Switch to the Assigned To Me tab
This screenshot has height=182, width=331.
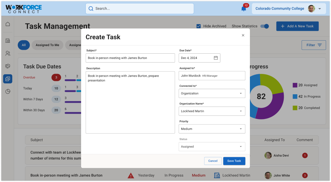point(47,45)
